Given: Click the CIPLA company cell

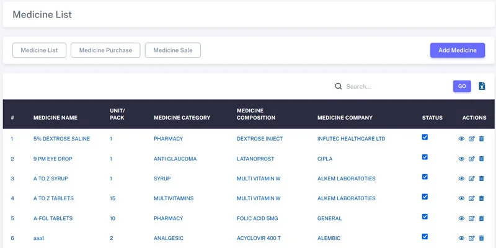Looking at the screenshot, I should (325, 159).
